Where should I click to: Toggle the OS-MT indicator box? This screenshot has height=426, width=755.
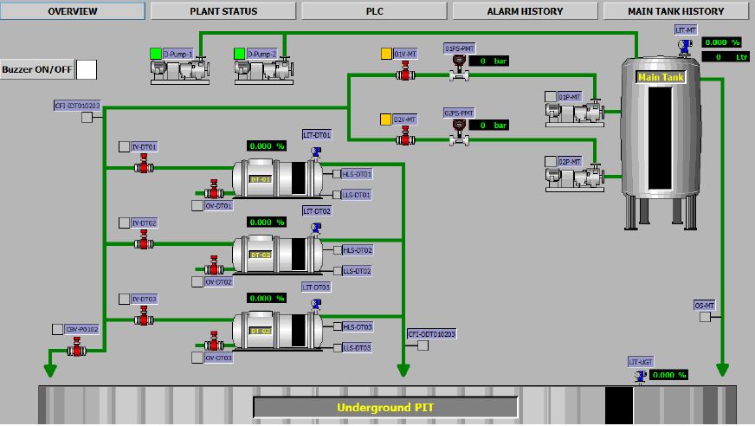click(x=706, y=316)
